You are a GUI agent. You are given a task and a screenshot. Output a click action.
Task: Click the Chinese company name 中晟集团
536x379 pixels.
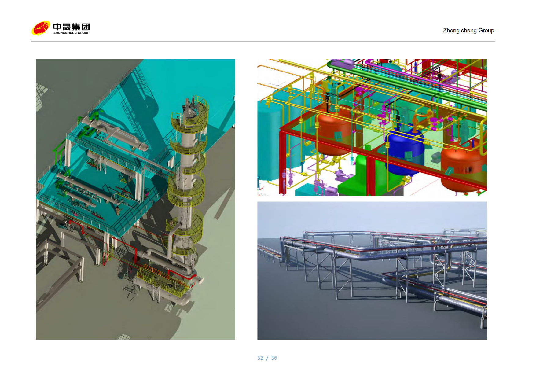tap(71, 26)
